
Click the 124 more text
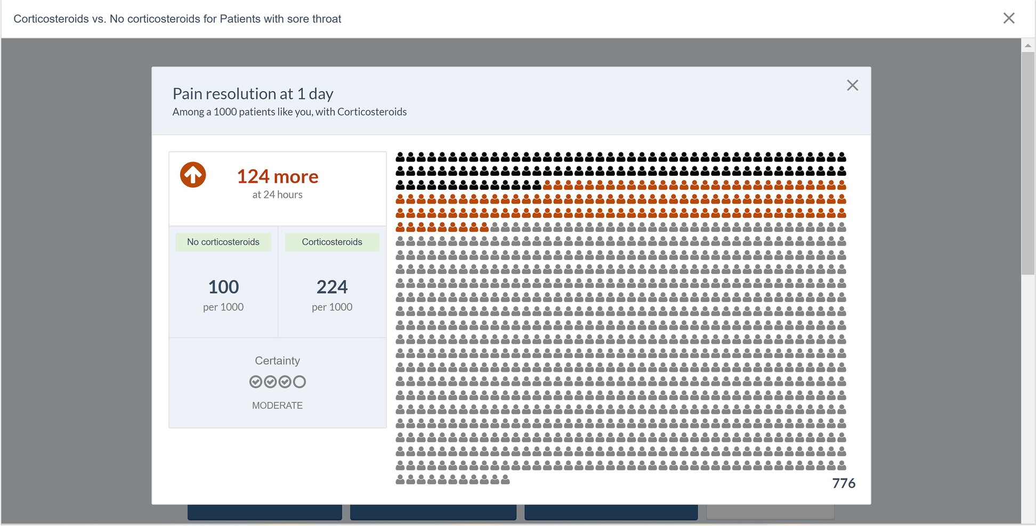[x=278, y=176]
